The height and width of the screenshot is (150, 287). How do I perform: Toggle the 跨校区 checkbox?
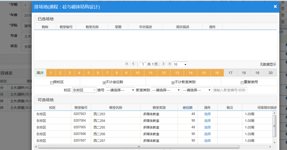point(52,82)
